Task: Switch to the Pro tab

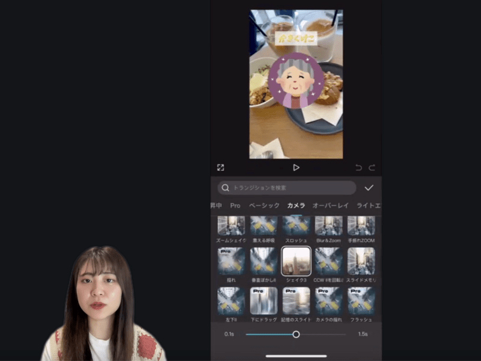Action: pos(235,206)
